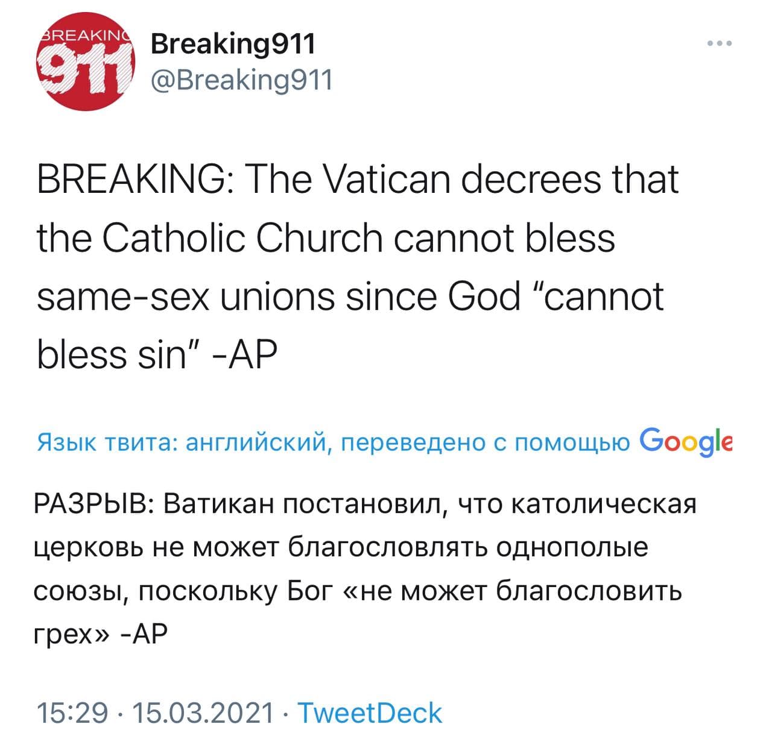
Task: Open the TweetDeck source link
Action: (370, 713)
